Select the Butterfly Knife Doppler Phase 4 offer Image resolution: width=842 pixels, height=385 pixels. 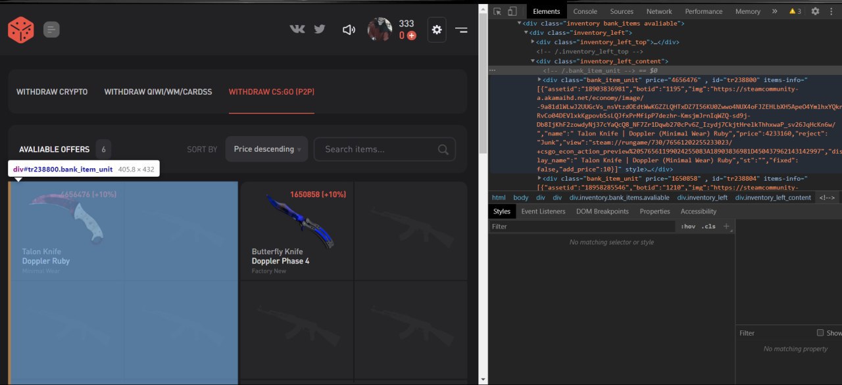tap(297, 231)
